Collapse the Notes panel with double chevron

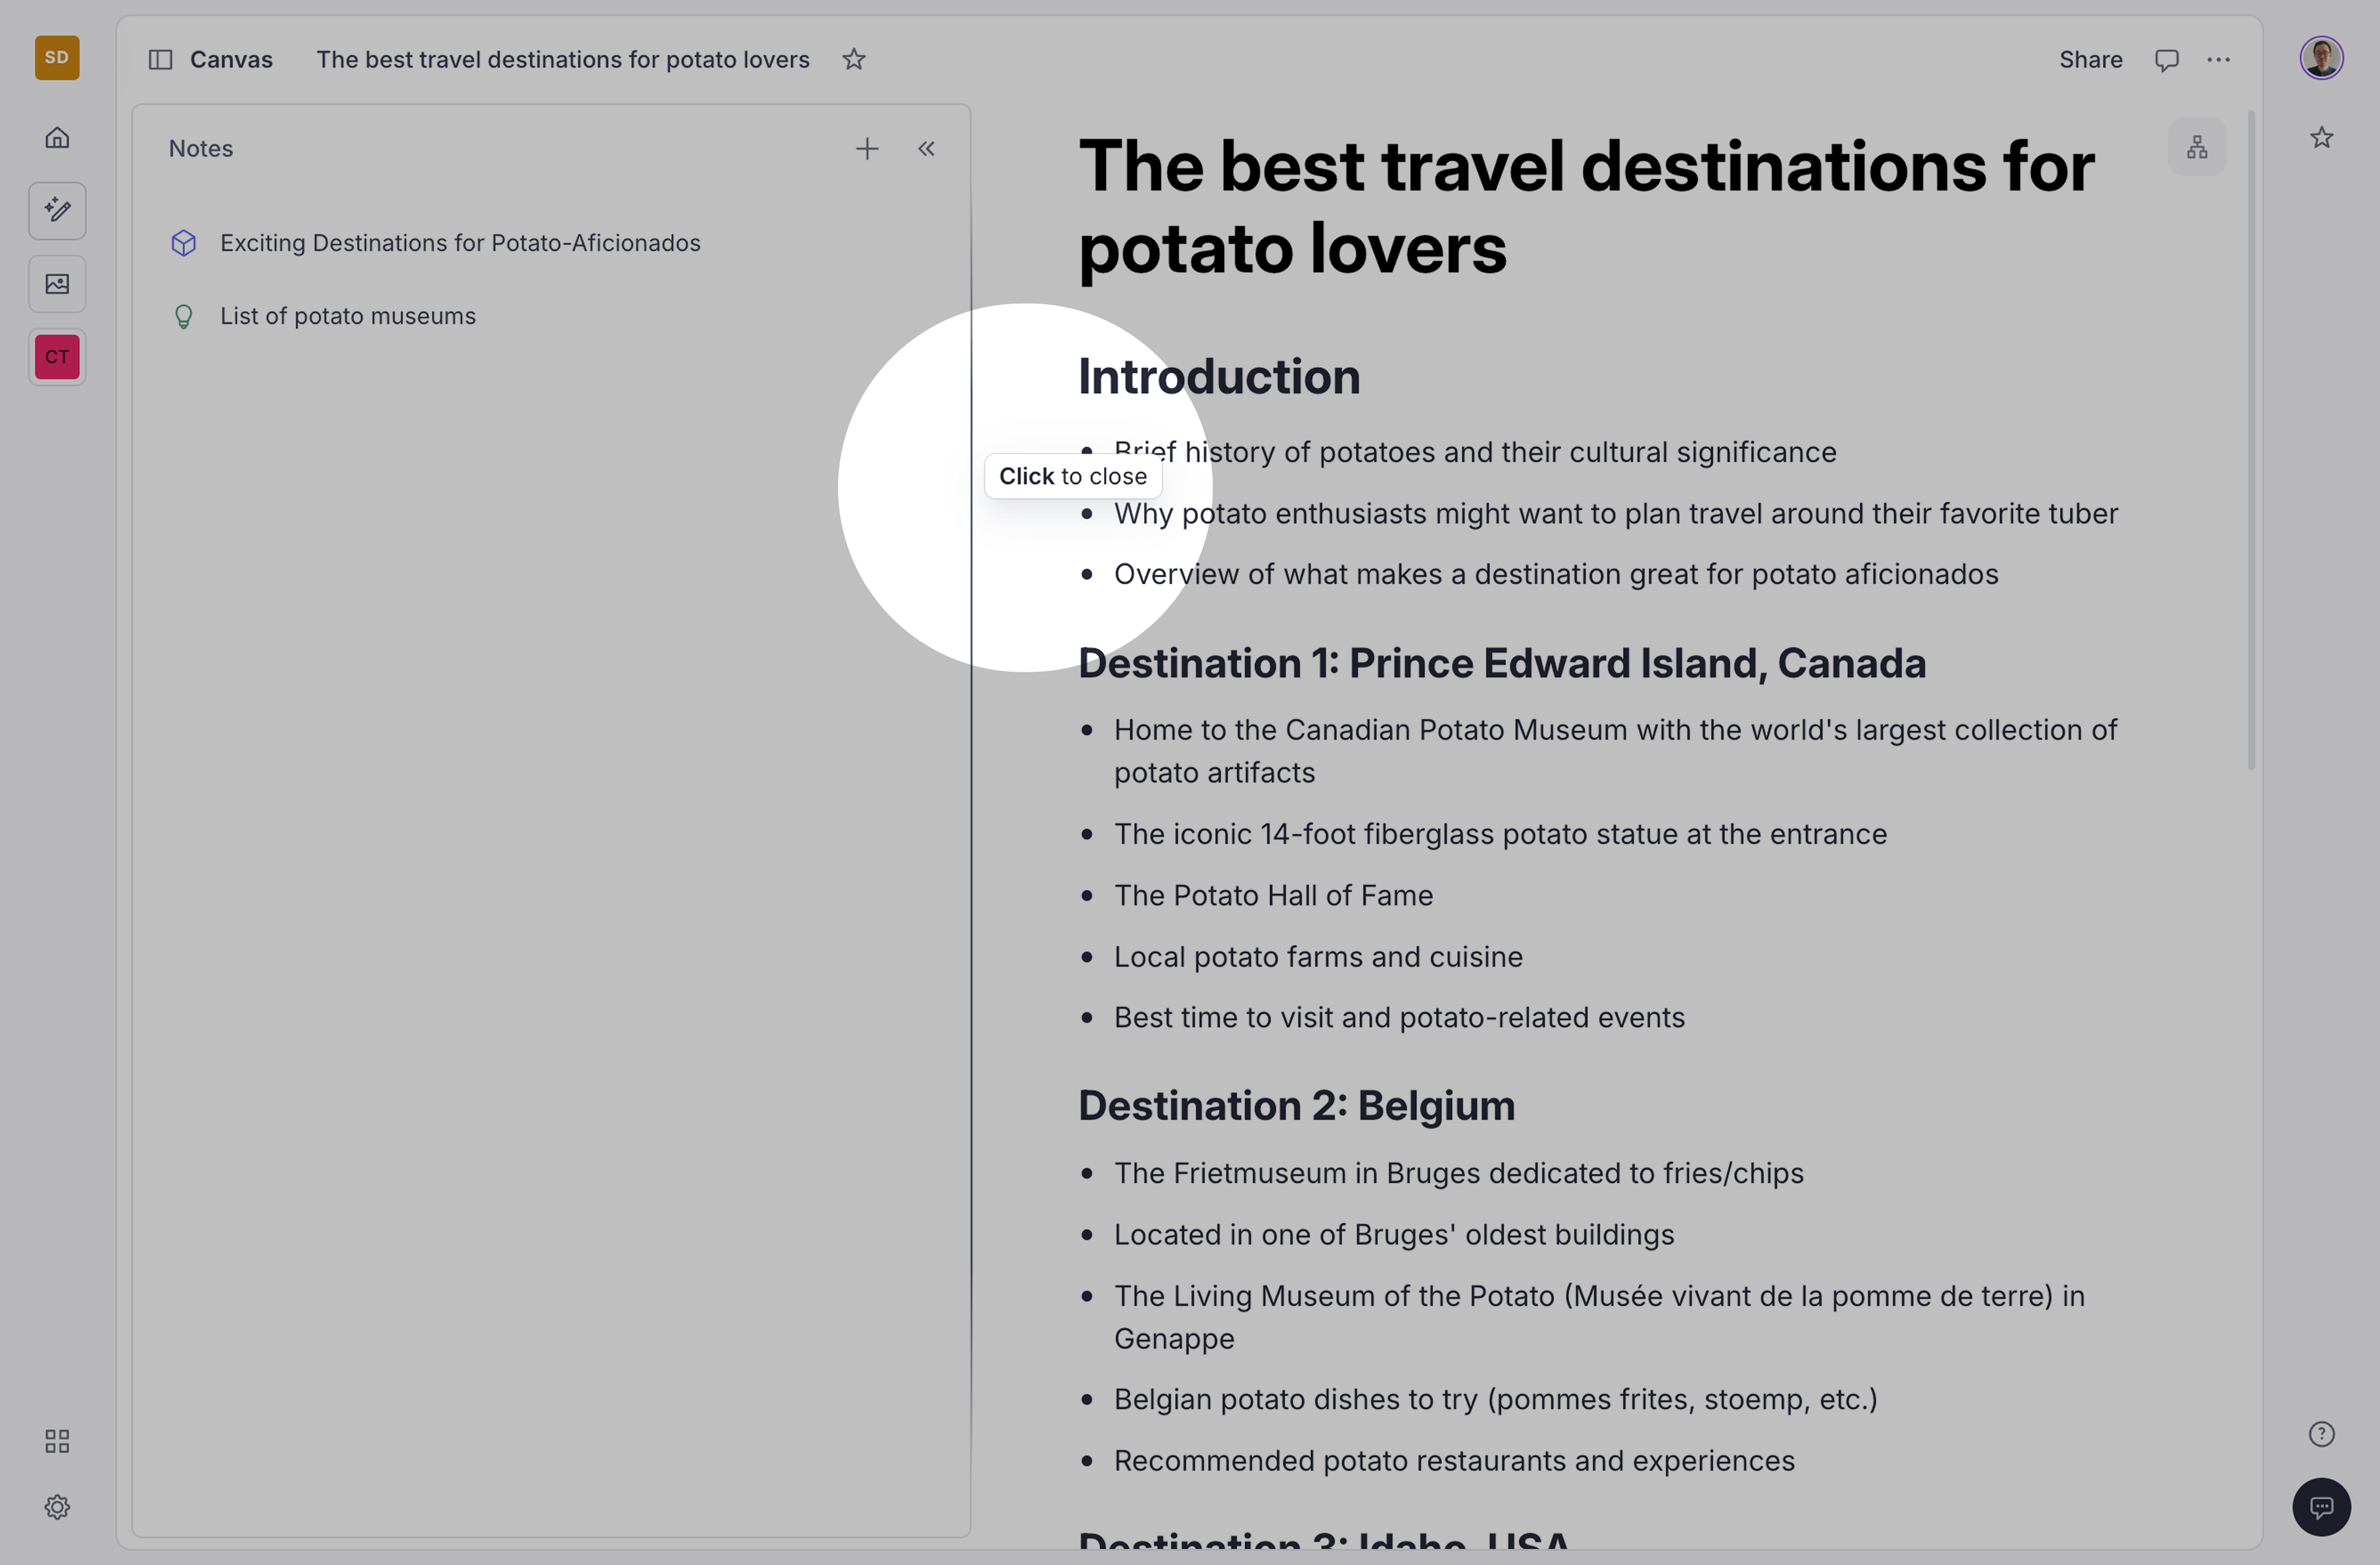[x=926, y=149]
